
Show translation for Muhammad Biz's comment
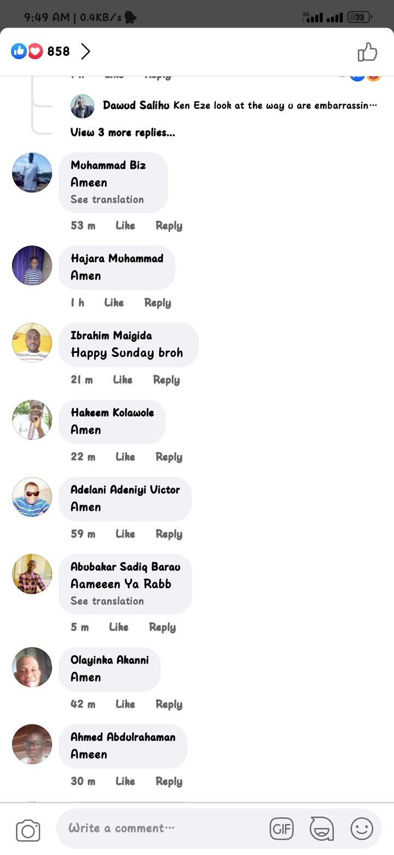click(x=107, y=200)
